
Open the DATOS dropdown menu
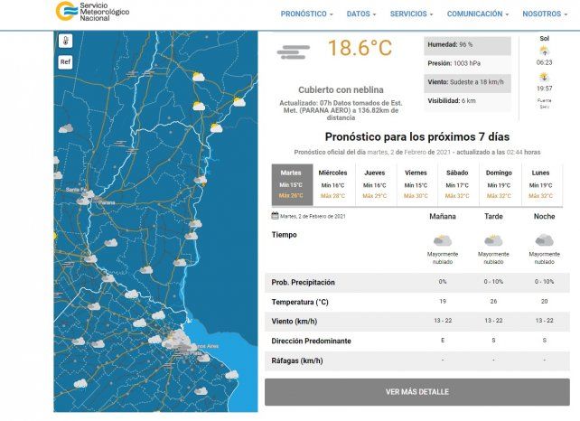(361, 14)
